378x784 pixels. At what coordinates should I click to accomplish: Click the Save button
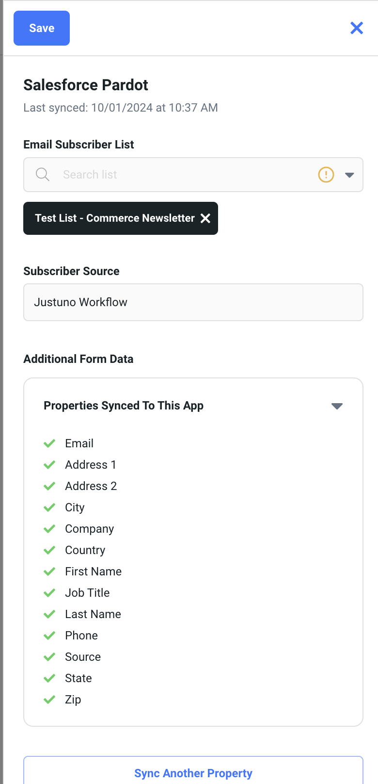pos(42,28)
